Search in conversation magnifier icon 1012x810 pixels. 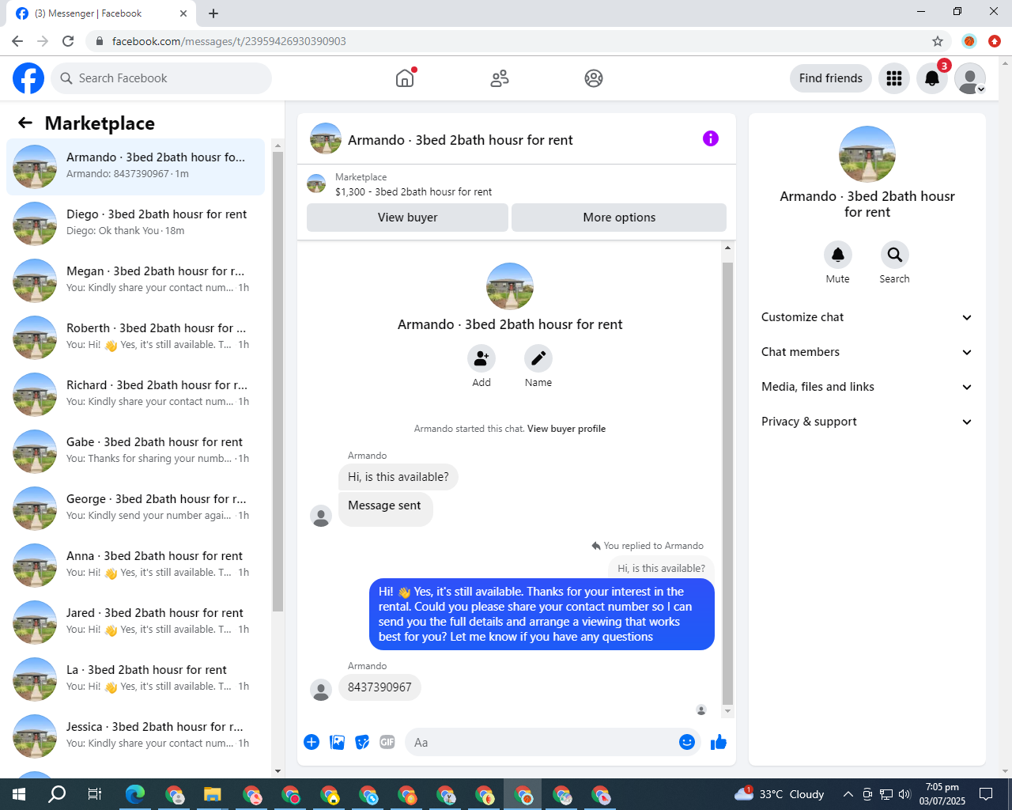(x=895, y=255)
